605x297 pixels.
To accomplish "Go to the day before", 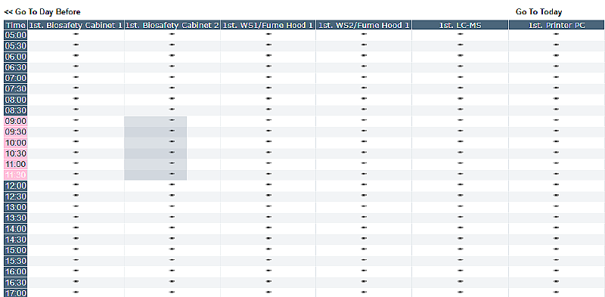I will pos(42,12).
